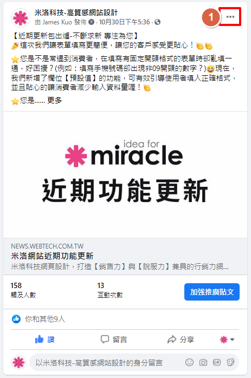Open the three-dot post options menu
The image size is (251, 378).
point(230,17)
